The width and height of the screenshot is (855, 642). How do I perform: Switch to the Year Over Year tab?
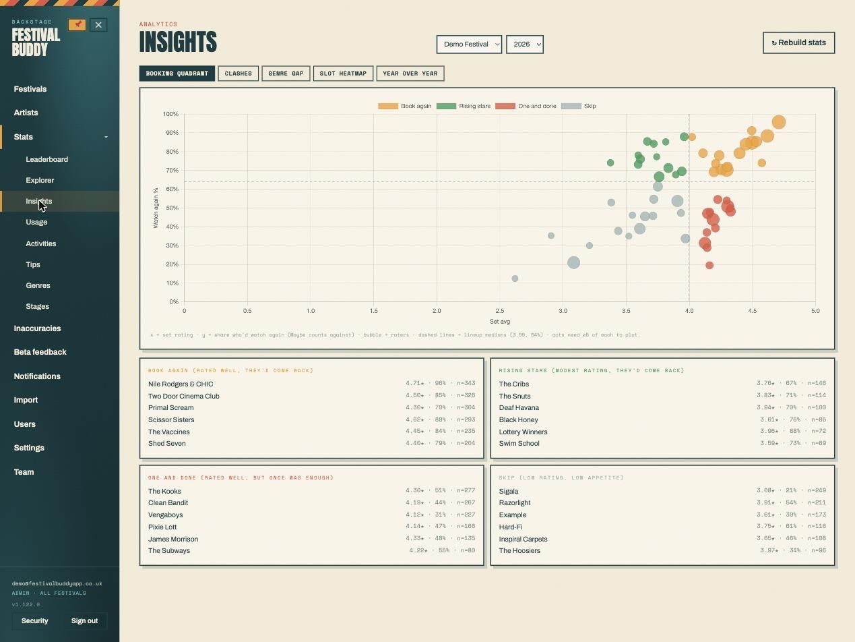click(410, 74)
